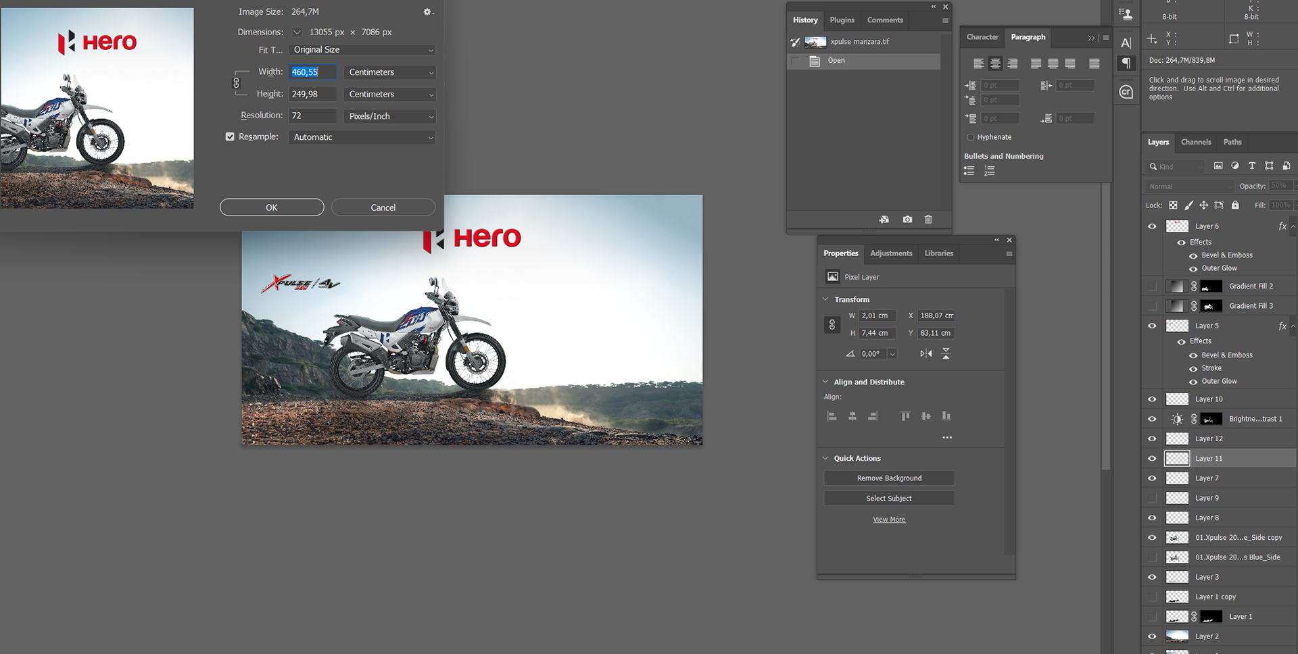Hide Layer 6 visibility eye

(1152, 226)
